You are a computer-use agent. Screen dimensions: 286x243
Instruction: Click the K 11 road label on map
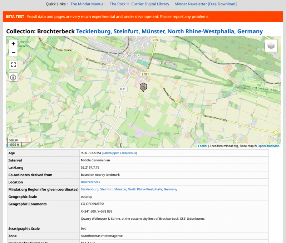point(123,89)
